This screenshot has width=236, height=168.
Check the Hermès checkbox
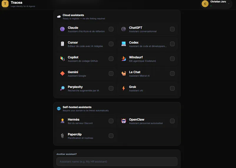(x=111, y=121)
